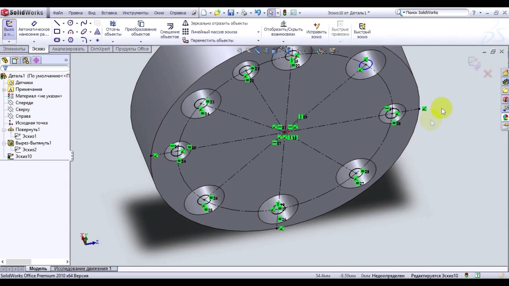Select the Ellipse sketch tool
Viewport: 509px width, 286px height.
pyautogui.click(x=84, y=32)
